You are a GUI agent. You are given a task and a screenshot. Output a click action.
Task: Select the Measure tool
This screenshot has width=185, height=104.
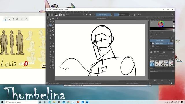point(53,51)
